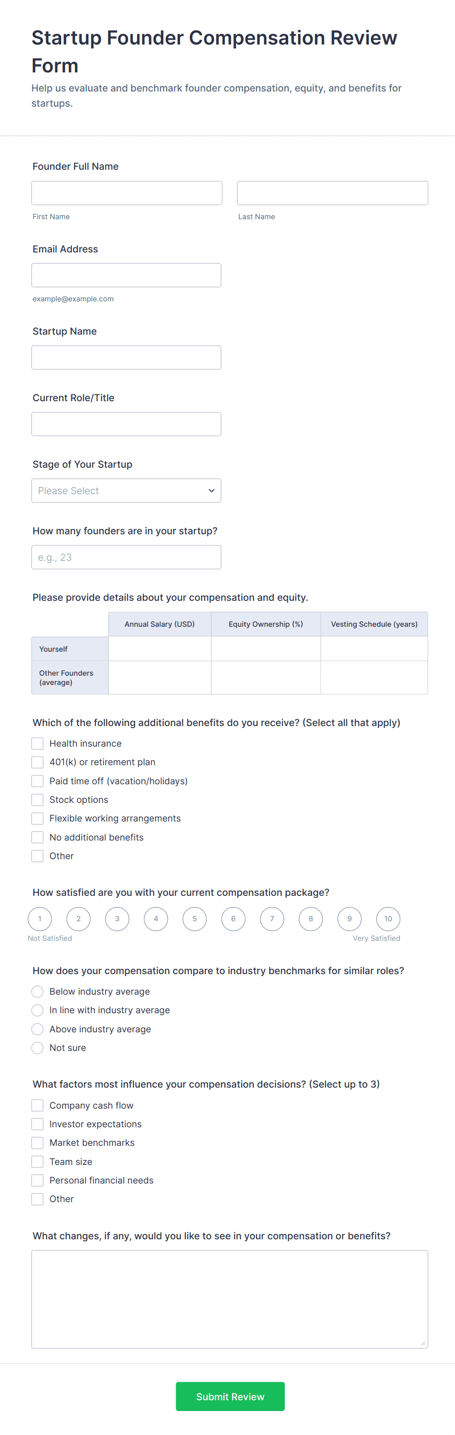Image resolution: width=455 pixels, height=1435 pixels.
Task: Click the Email Address field
Action: click(x=126, y=275)
